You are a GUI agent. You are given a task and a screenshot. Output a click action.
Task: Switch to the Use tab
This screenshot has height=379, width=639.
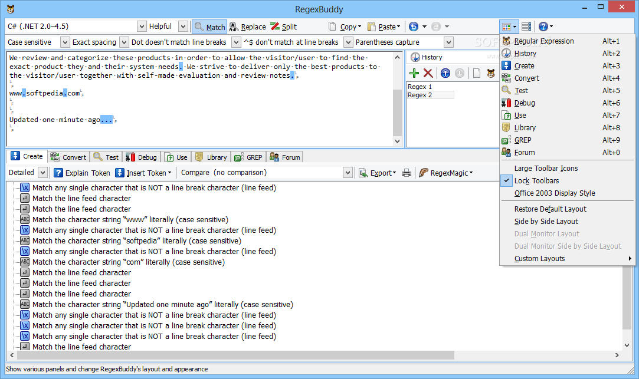tap(176, 157)
